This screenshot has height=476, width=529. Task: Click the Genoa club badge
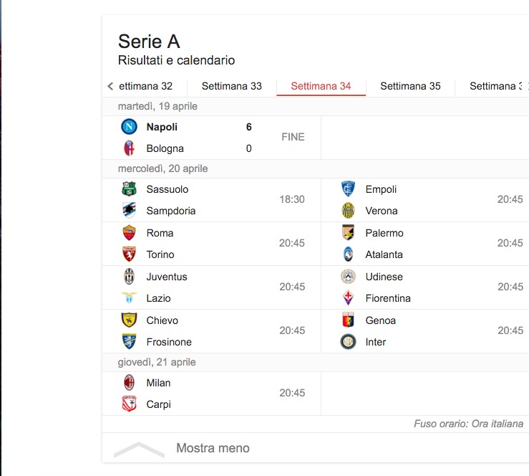pos(348,320)
